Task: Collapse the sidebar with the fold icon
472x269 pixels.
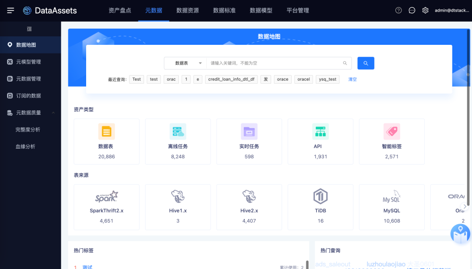Action: (29, 29)
